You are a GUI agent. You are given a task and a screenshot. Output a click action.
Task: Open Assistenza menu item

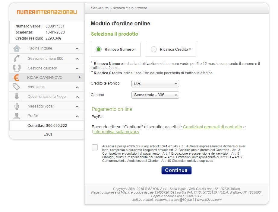coord(47,87)
